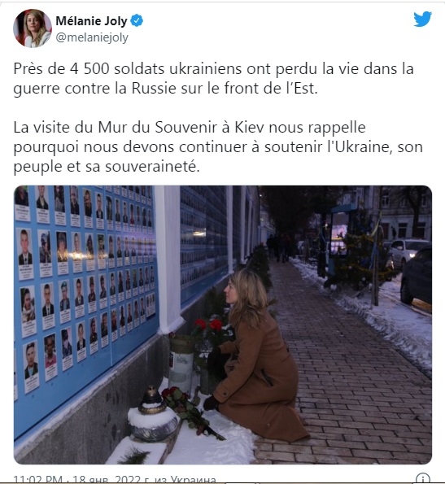This screenshot has width=445, height=484.
Task: Click the soldier portraits on blue wall
Action: (x=85, y=278)
